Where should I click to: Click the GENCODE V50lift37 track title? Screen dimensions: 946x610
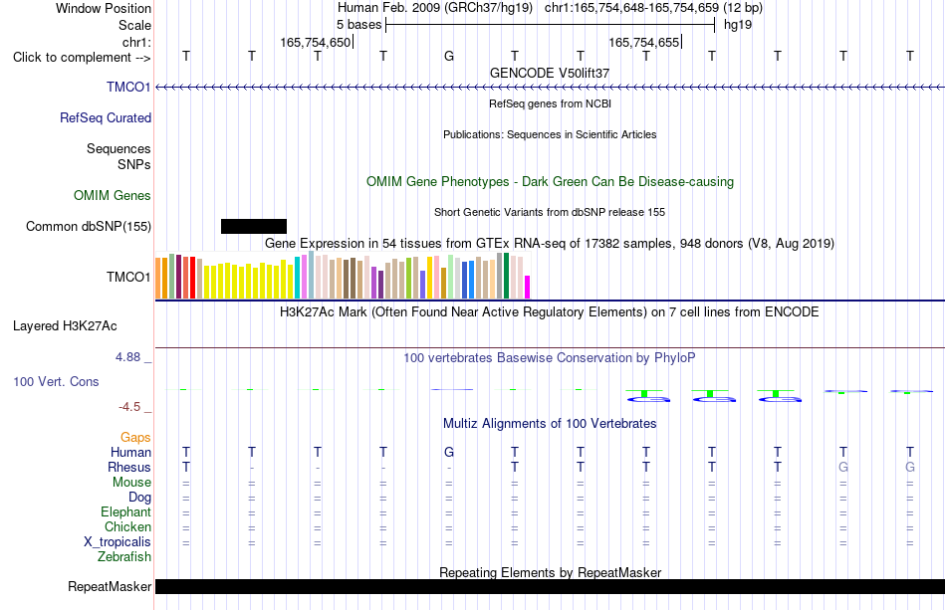(x=550, y=73)
